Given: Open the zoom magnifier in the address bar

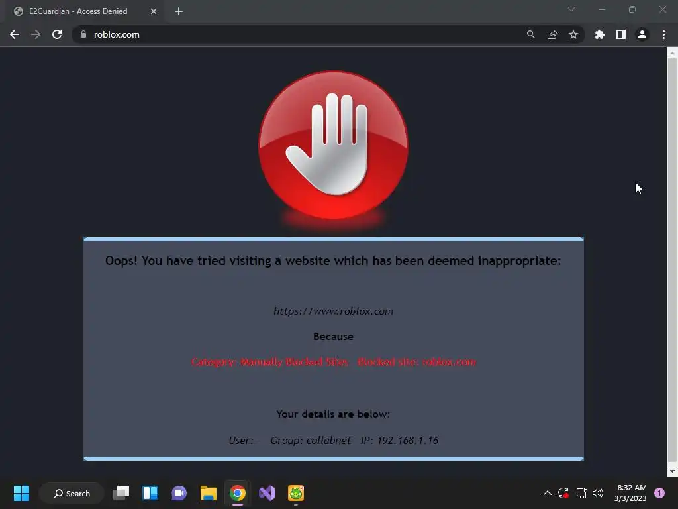Looking at the screenshot, I should coord(530,34).
